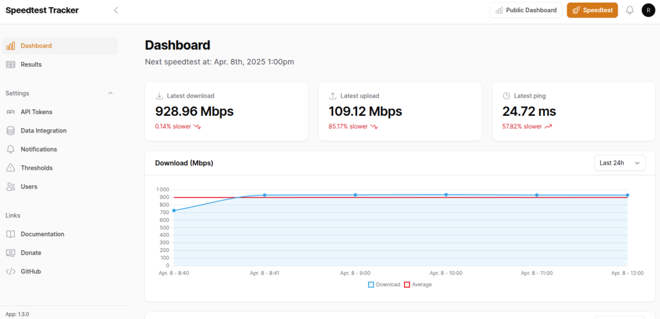This screenshot has height=319, width=660.
Task: Open API Tokens settings
Action: [x=60, y=112]
